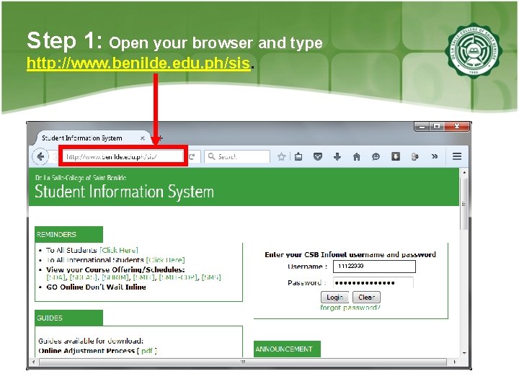The width and height of the screenshot is (519, 389).
Task: Click the browser search input field
Action: pos(237,156)
